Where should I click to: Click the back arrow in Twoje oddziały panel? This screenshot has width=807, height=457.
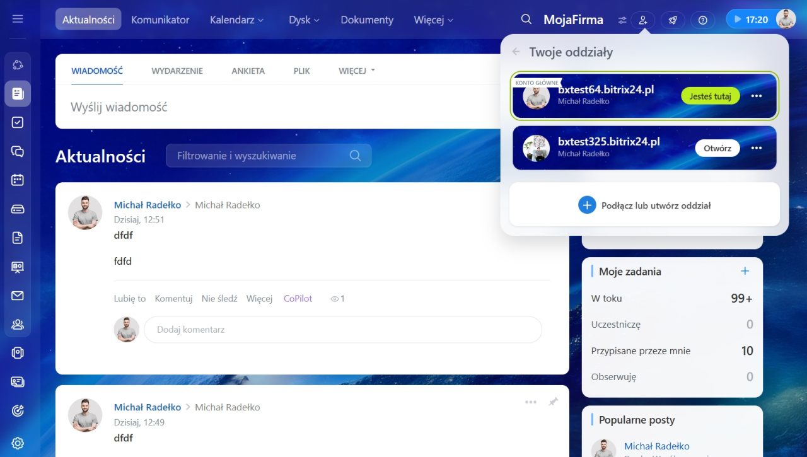516,52
